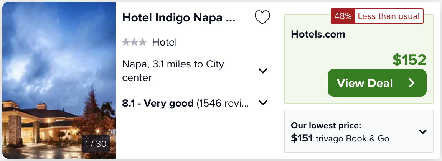Viewport: 442px width, 161px height.
Task: Click the $152 price
Action: [x=409, y=60]
